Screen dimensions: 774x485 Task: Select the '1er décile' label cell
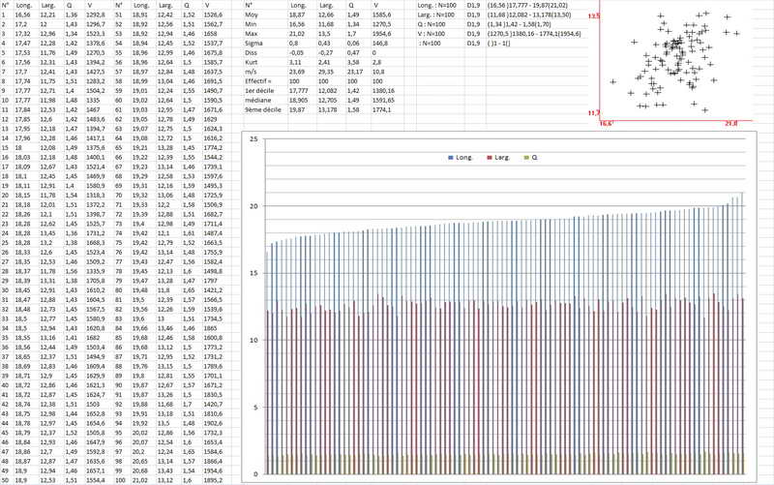tap(264, 89)
